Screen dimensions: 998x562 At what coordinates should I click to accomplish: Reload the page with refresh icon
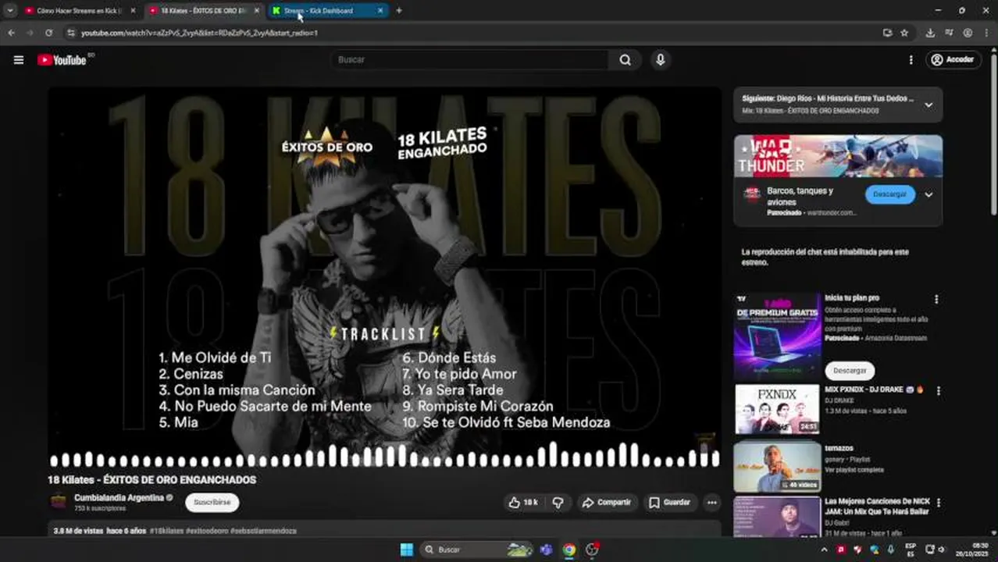48,33
